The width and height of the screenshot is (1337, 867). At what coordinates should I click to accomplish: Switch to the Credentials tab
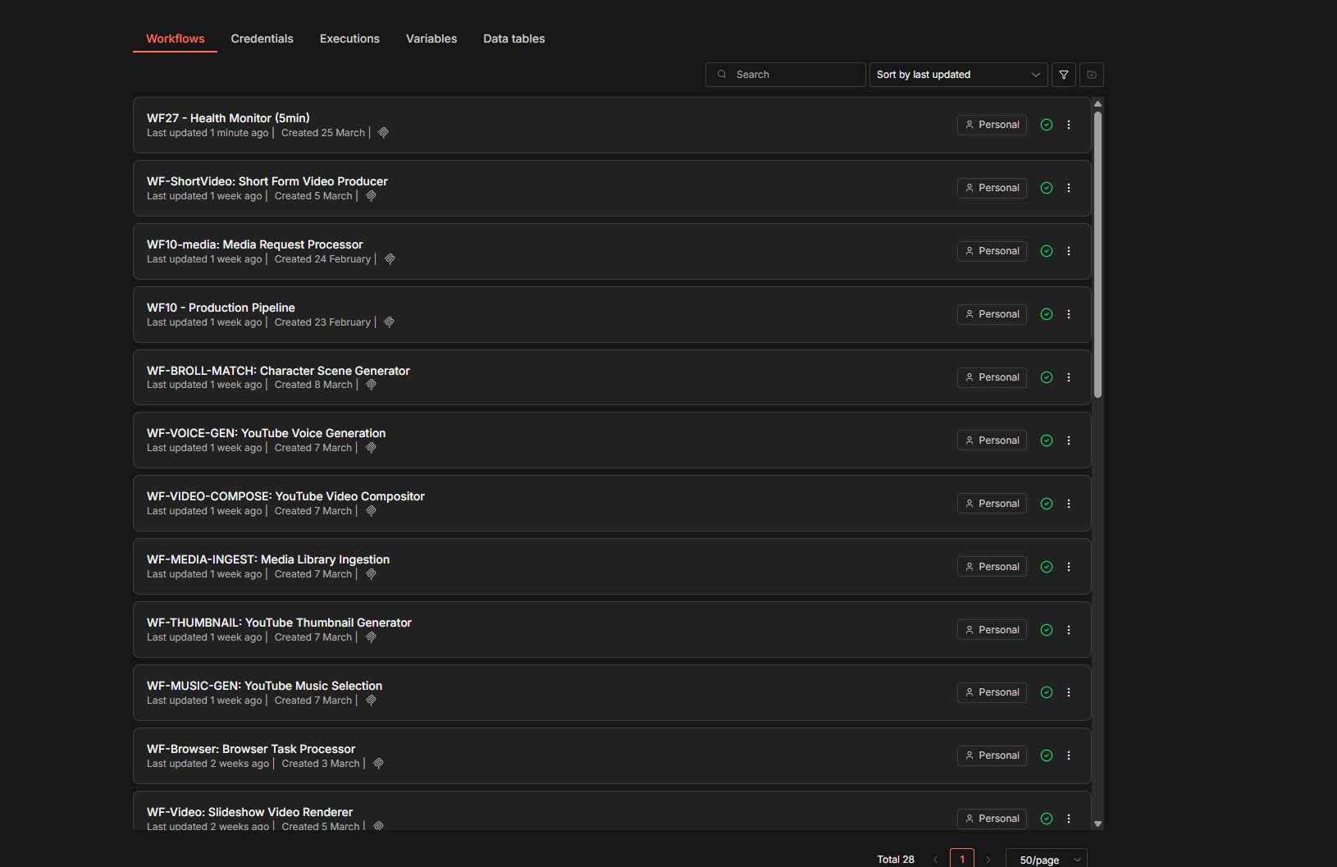[262, 38]
